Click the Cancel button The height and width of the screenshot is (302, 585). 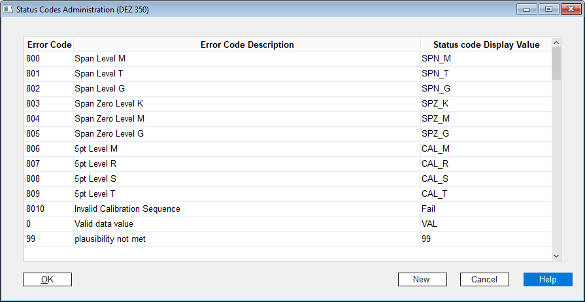click(x=484, y=279)
